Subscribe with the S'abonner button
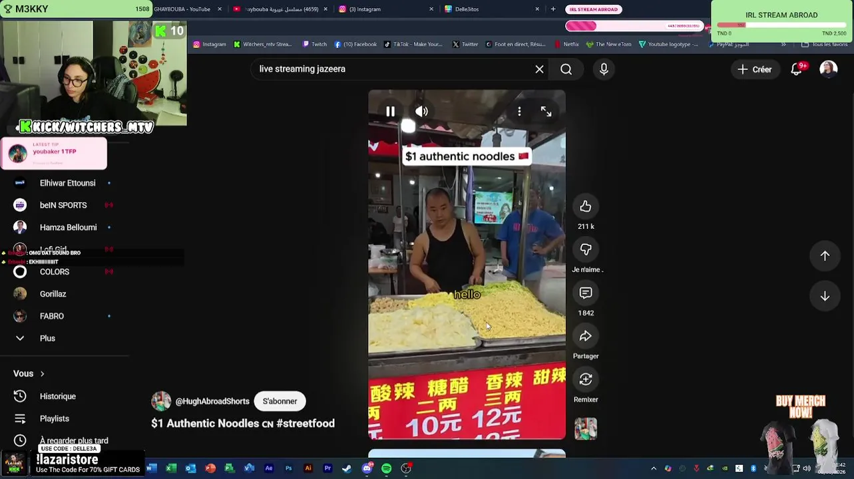Viewport: 854px width, 479px height. click(280, 401)
